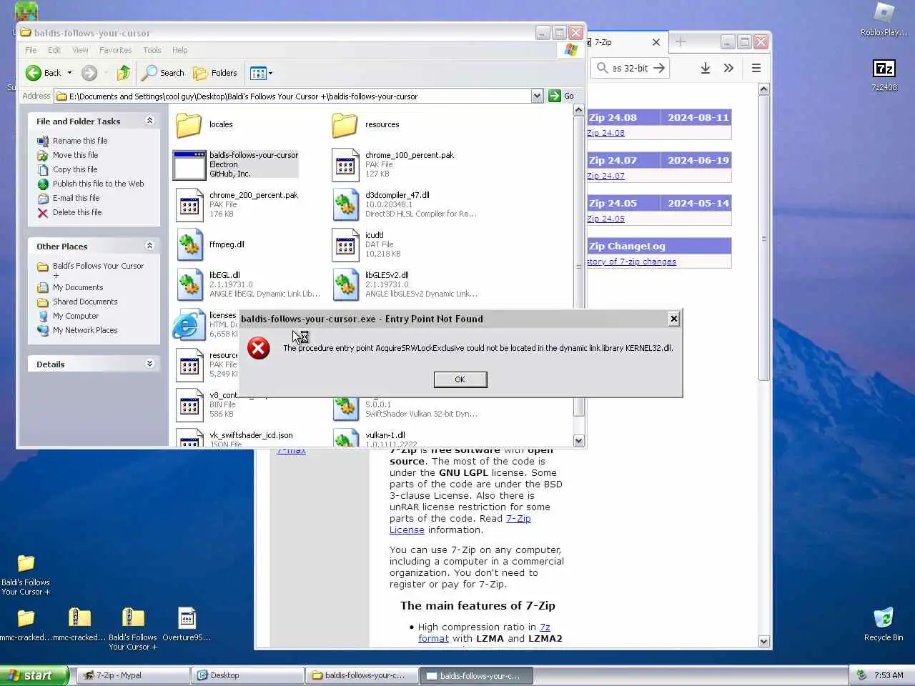The image size is (915, 686).
Task: Click Move this file
Action: (75, 155)
